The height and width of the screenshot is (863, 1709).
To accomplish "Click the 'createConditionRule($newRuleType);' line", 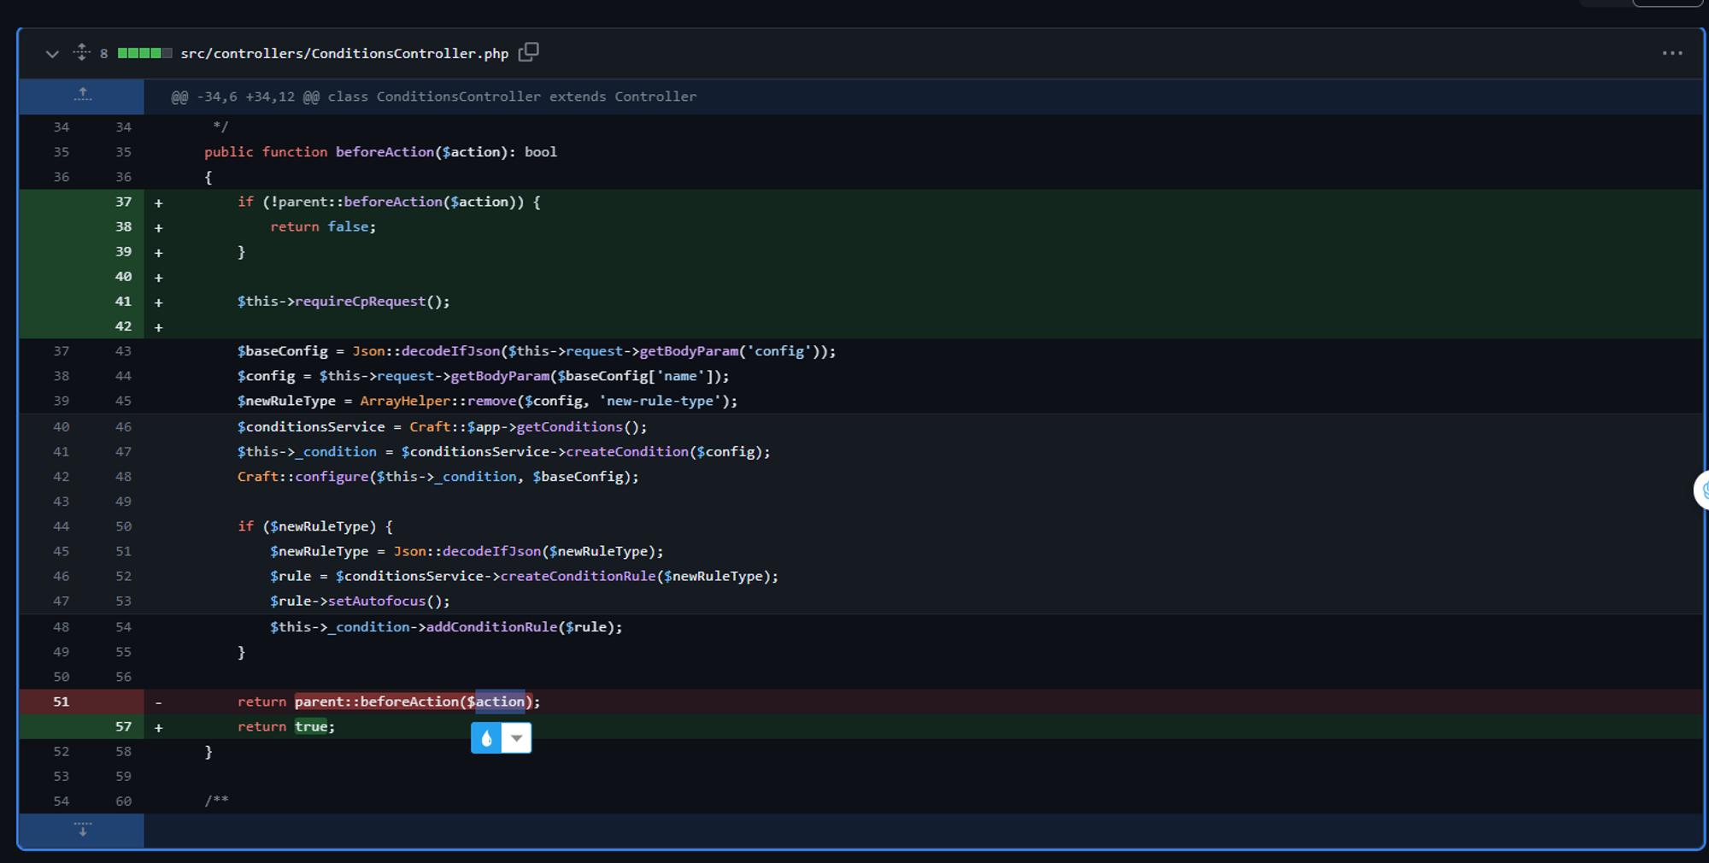I will (x=524, y=577).
